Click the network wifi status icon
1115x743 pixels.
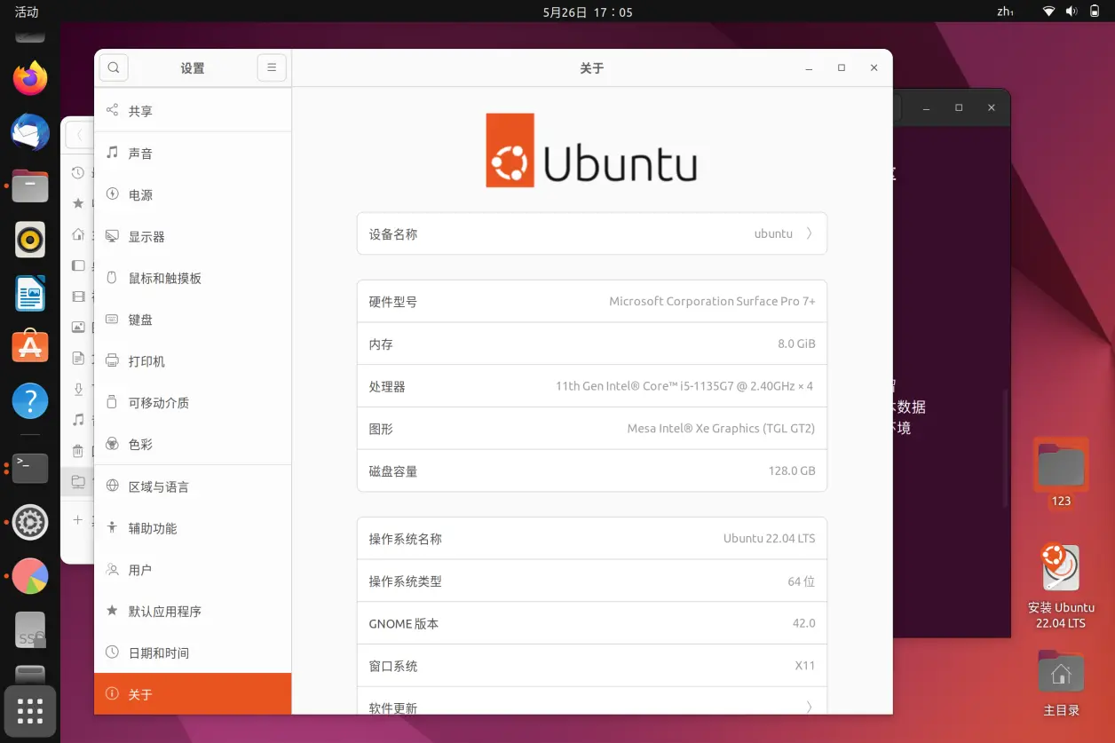click(1048, 12)
